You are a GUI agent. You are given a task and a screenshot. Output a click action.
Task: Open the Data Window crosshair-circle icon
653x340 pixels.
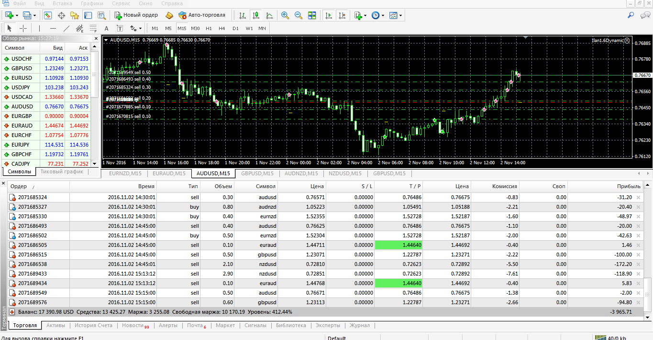tap(62, 15)
